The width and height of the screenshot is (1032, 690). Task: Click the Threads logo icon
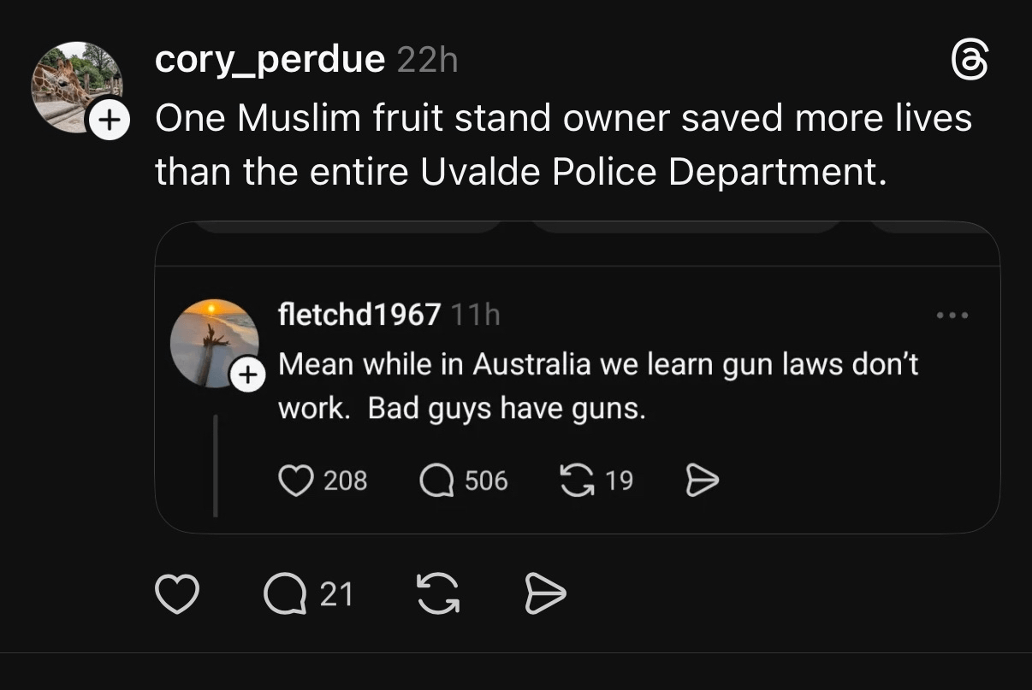coord(970,62)
